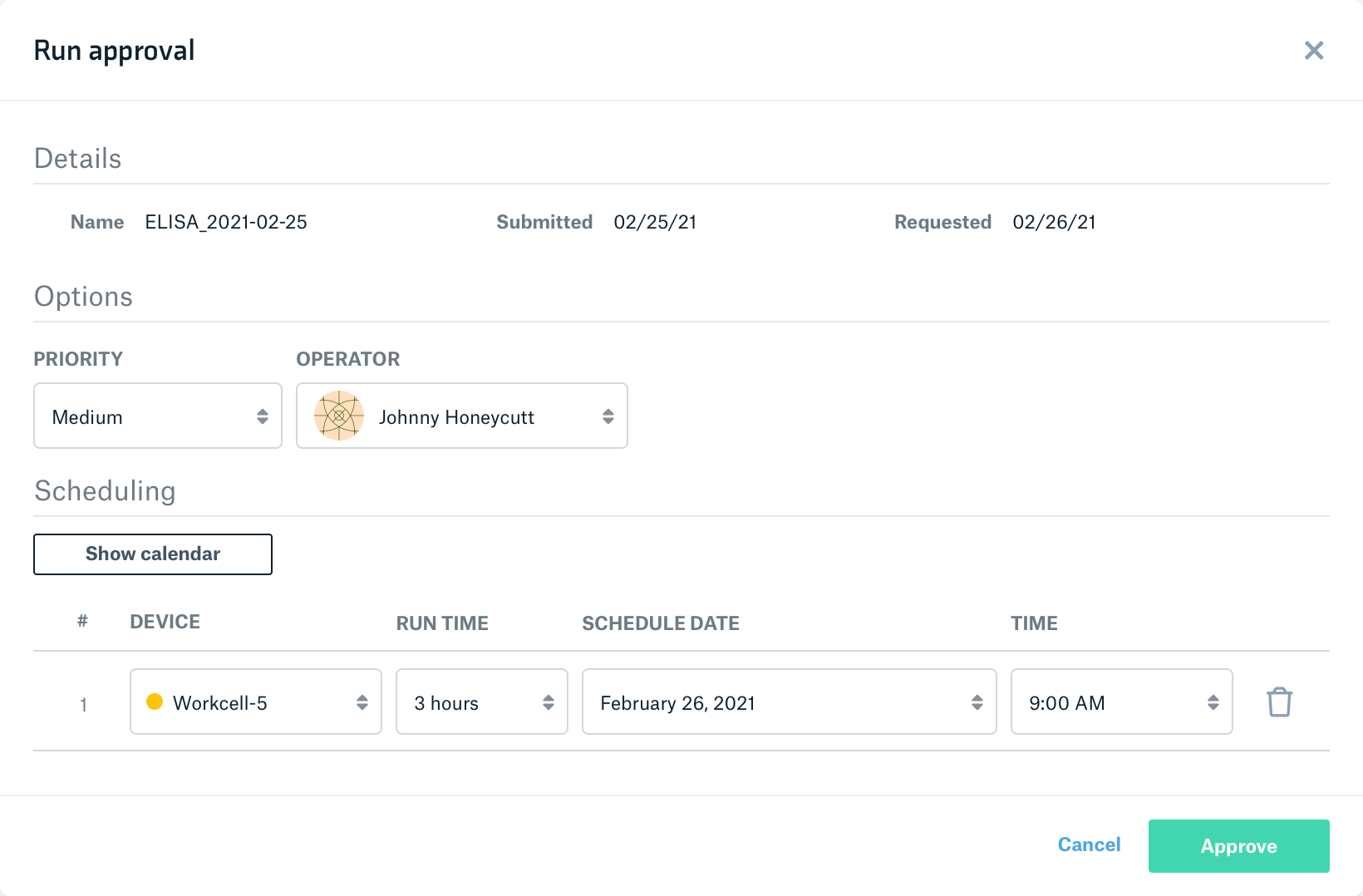Click the SCHEDULE DATE column header
The width and height of the screenshot is (1363, 896).
[x=661, y=623]
